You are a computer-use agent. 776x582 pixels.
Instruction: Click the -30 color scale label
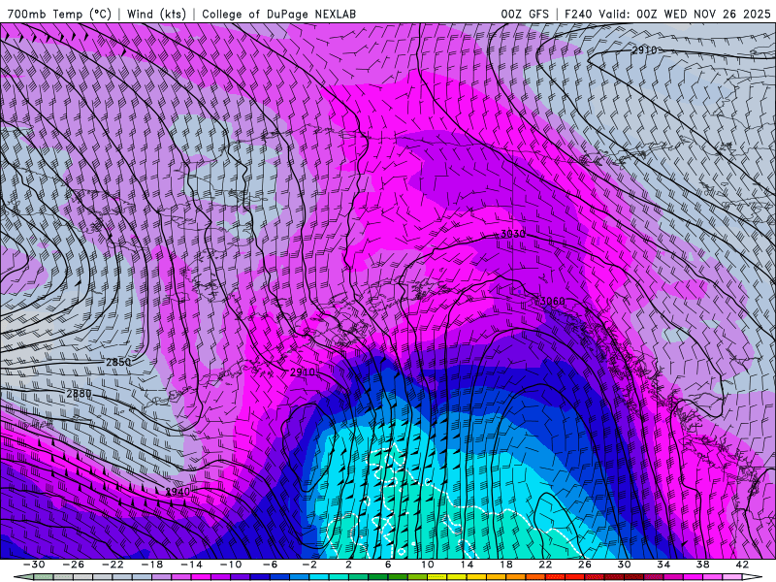tap(34, 565)
